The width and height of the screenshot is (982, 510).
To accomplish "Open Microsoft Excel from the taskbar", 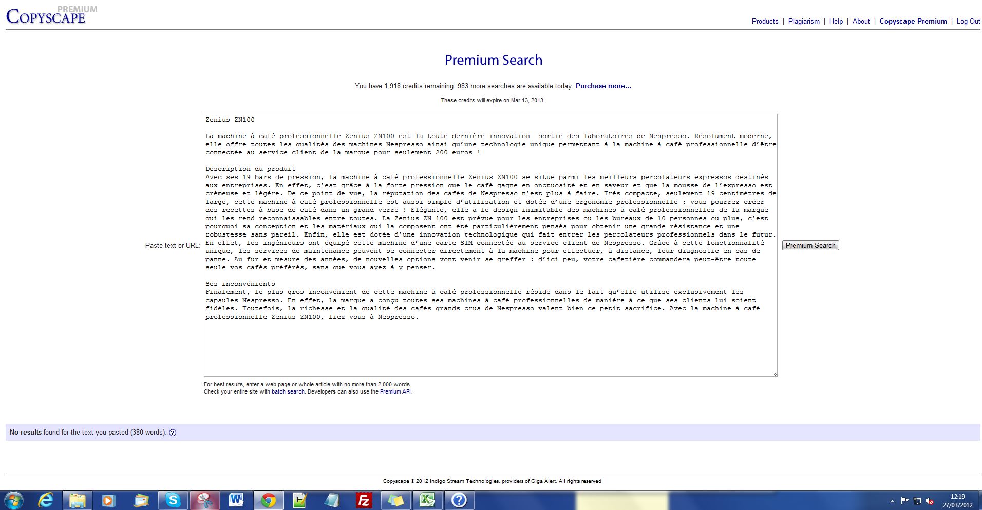I will point(427,500).
